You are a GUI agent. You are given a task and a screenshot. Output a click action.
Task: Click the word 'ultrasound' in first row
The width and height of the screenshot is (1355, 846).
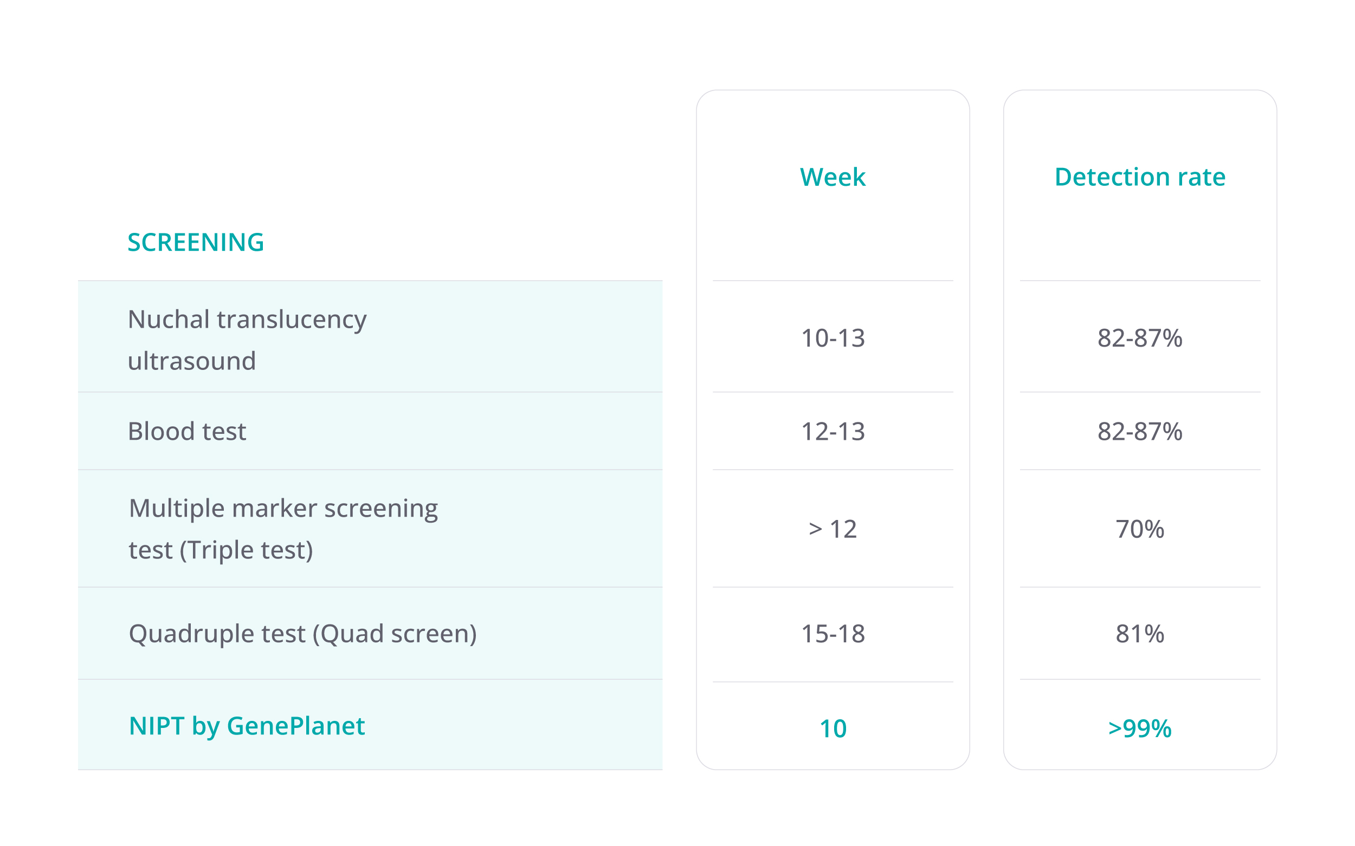(191, 361)
